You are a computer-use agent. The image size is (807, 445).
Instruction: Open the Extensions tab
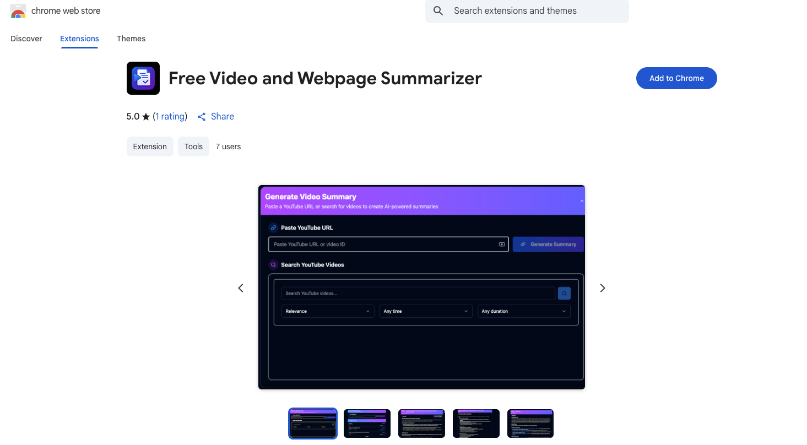[79, 39]
